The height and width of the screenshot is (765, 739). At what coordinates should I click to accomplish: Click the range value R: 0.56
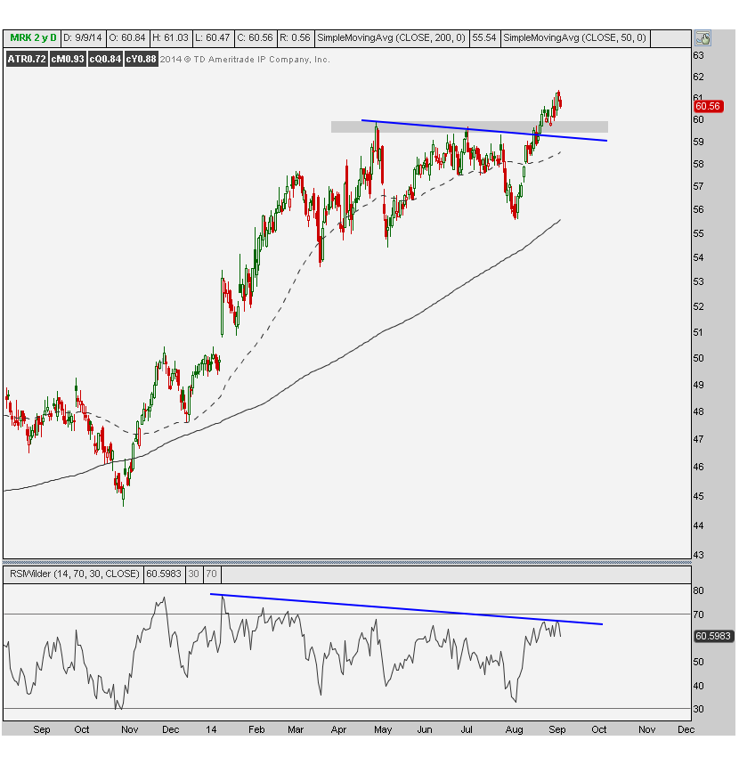click(x=295, y=37)
